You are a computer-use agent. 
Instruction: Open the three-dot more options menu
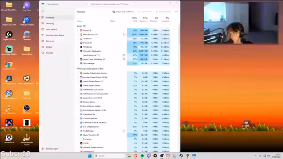tap(176, 12)
